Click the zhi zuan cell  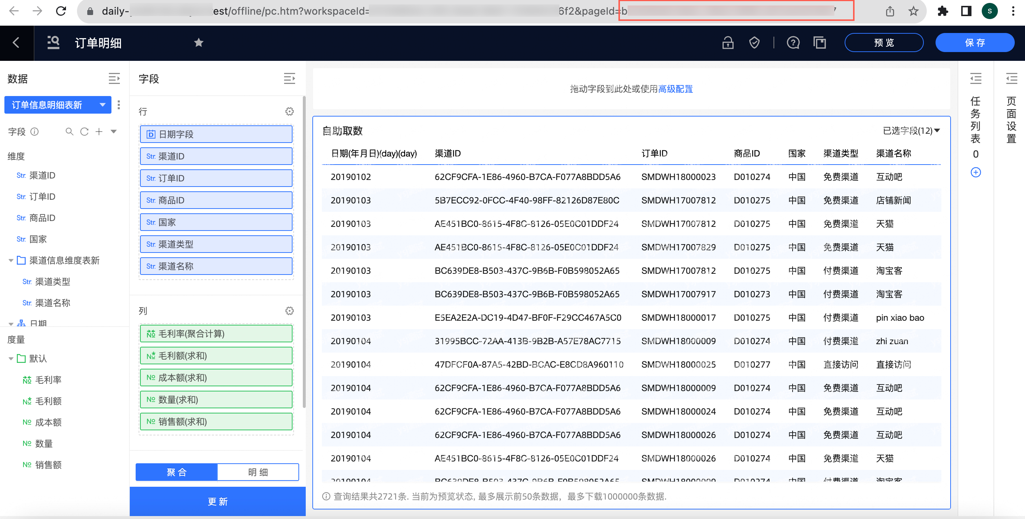point(892,341)
